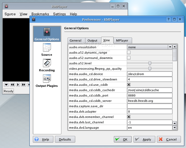The height and width of the screenshot is (148, 186).
Task: Open audio.visualization dropdown
Action: [150, 47]
